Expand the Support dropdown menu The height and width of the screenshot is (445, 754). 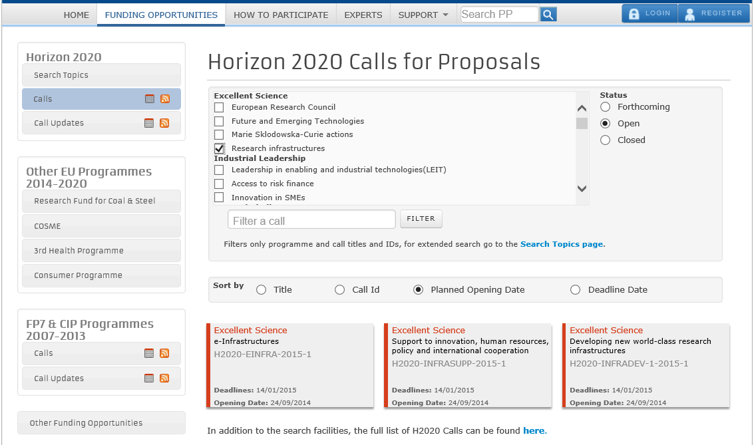[423, 15]
